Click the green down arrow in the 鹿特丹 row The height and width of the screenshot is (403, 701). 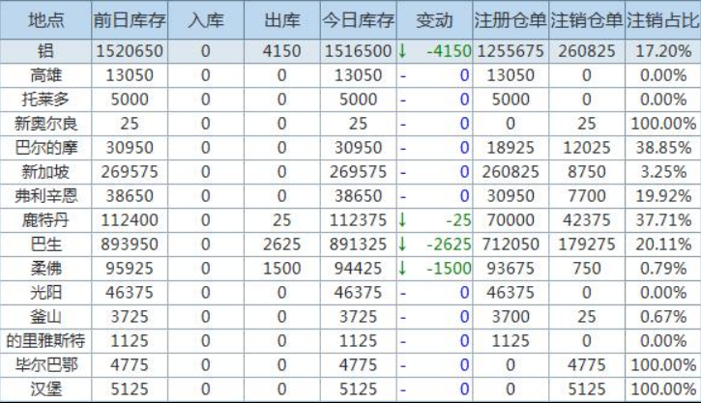[x=402, y=219]
